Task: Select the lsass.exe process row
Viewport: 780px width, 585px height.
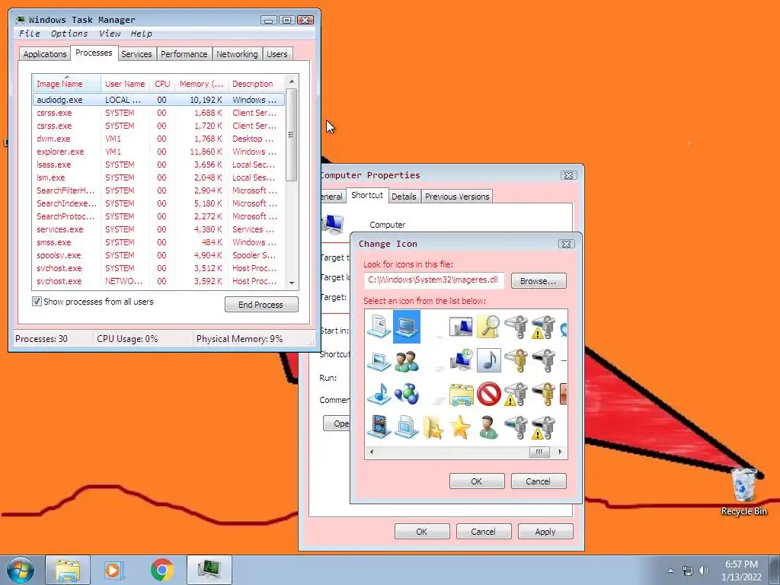Action: point(158,165)
